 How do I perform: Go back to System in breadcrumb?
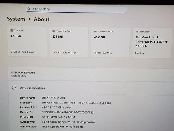point(16,19)
